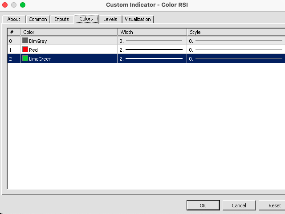The height and width of the screenshot is (214, 285).
Task: Go to the Levels tab
Action: [110, 19]
